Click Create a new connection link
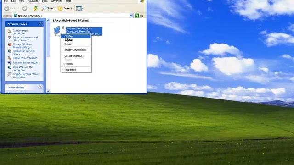Viewport: 294px width, 165px height. pyautogui.click(x=20, y=32)
